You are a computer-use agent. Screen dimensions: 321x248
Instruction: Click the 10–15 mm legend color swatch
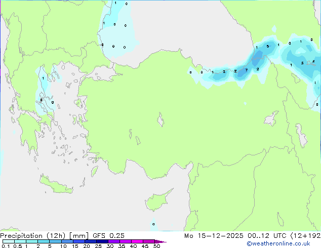click(67, 241)
